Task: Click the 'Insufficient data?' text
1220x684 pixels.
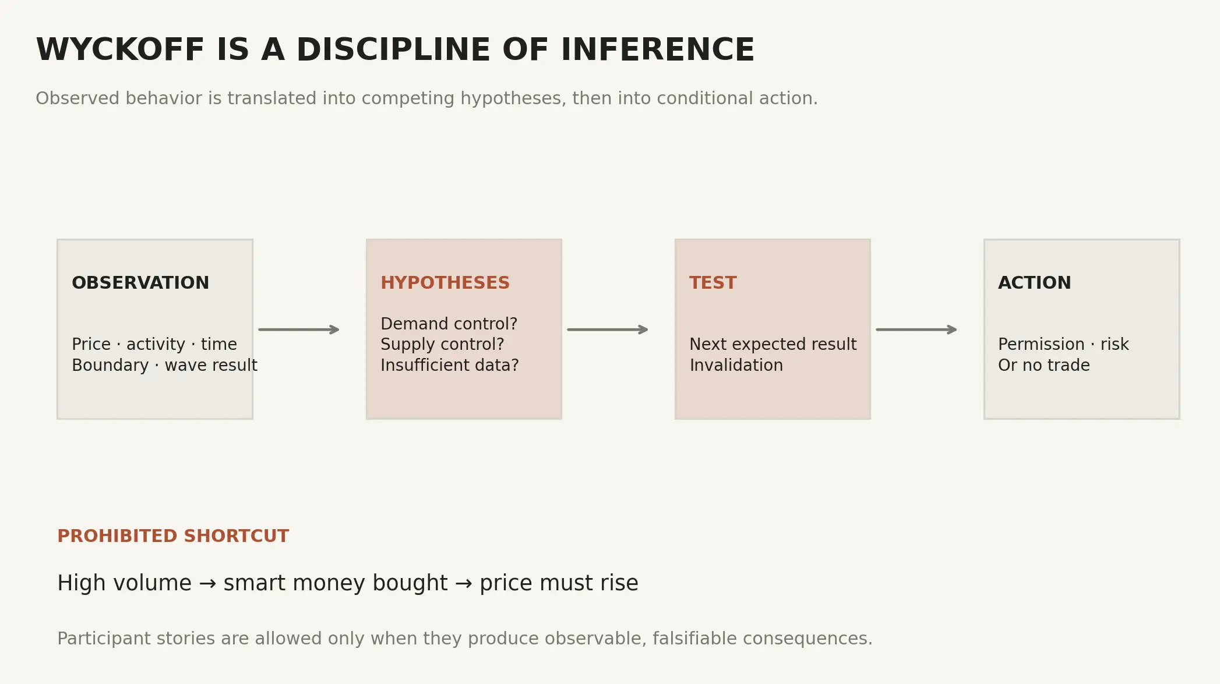Action: [x=450, y=365]
